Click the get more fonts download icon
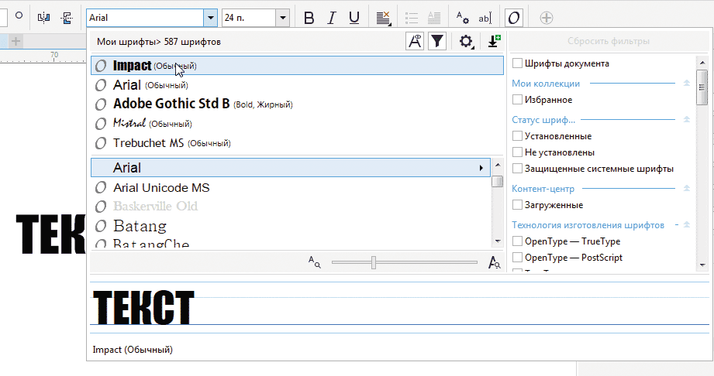 click(x=494, y=42)
